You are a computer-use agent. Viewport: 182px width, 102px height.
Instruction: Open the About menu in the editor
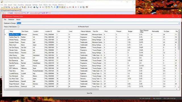click(18, 20)
